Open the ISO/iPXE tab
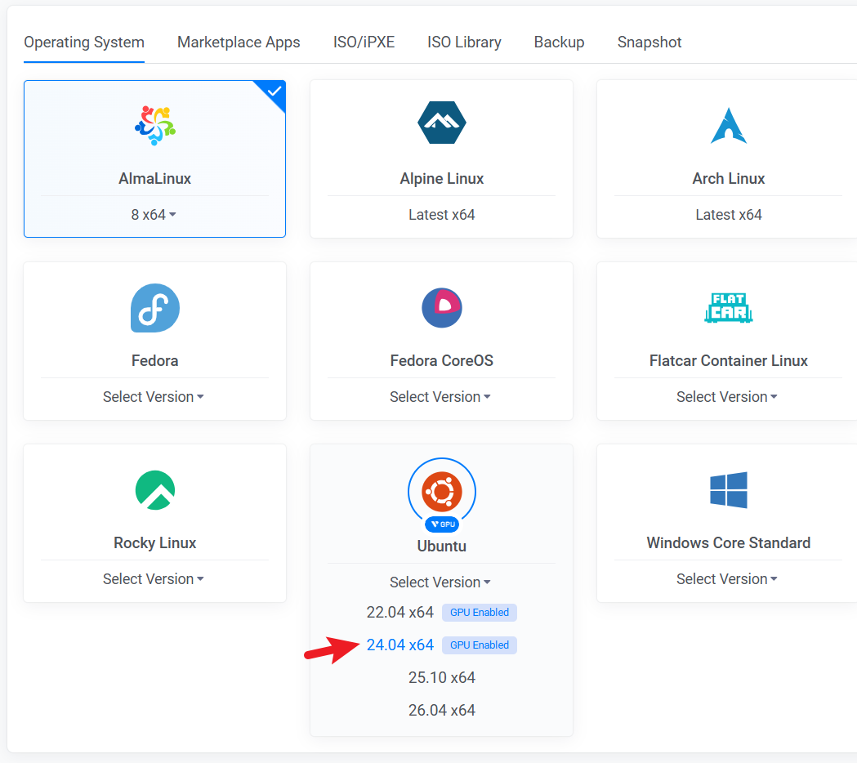857x763 pixels. tap(364, 42)
